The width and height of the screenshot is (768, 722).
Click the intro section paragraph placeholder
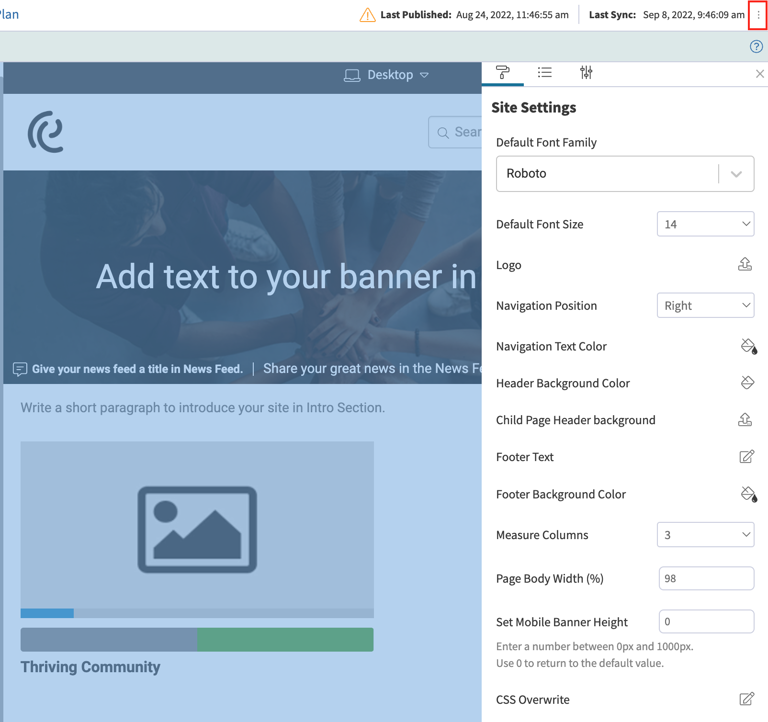tap(203, 408)
